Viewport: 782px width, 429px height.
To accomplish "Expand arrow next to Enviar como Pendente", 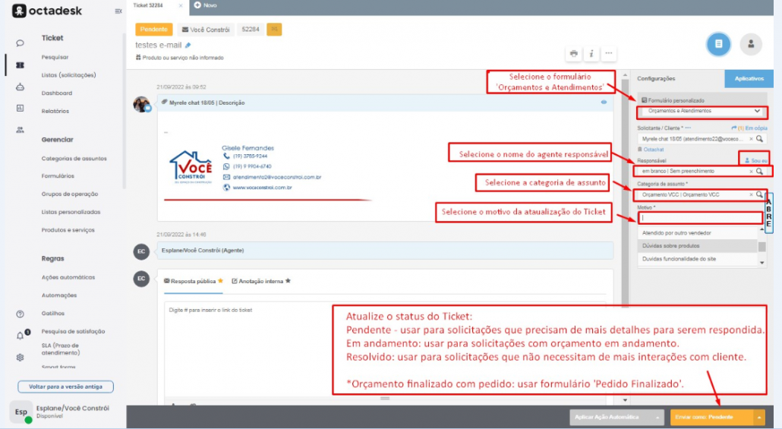I will pos(759,417).
